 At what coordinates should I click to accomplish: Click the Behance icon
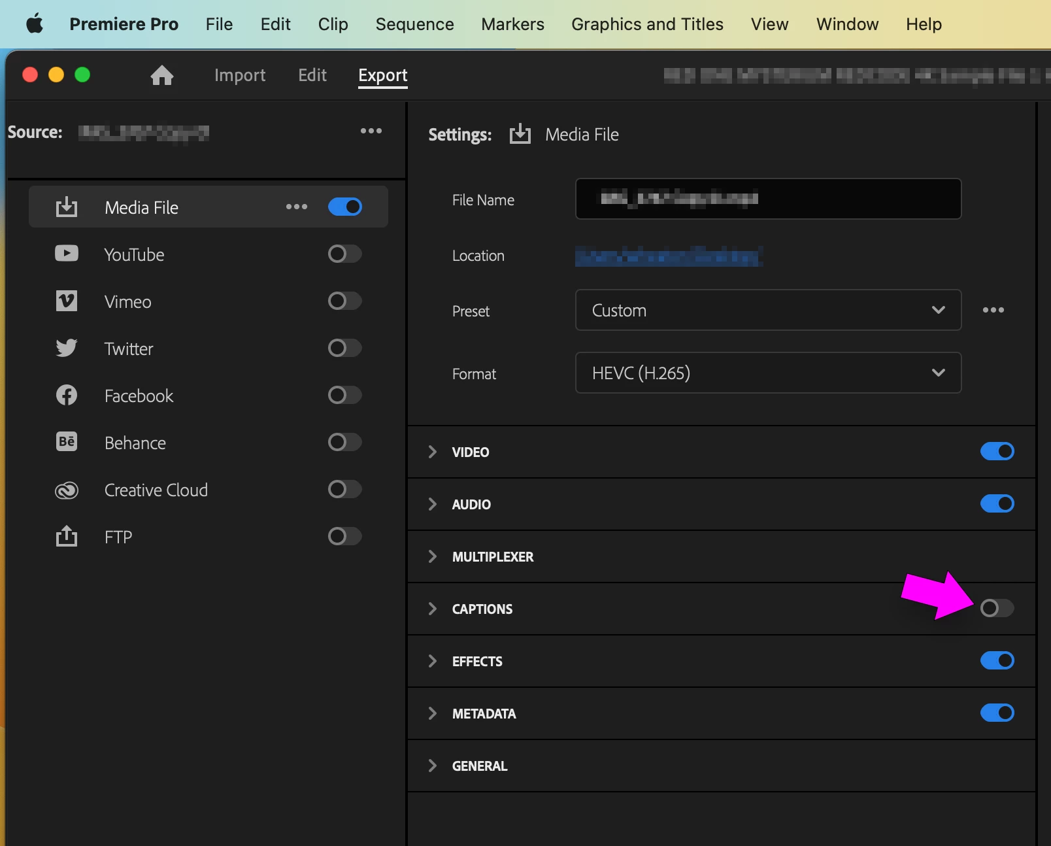click(x=67, y=442)
